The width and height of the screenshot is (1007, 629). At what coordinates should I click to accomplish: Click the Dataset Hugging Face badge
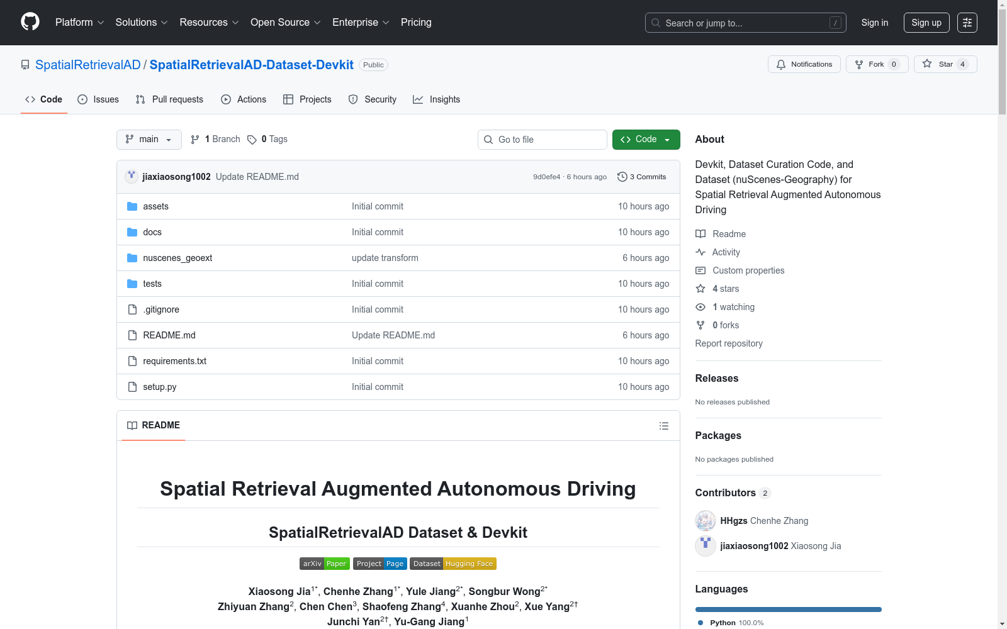453,564
